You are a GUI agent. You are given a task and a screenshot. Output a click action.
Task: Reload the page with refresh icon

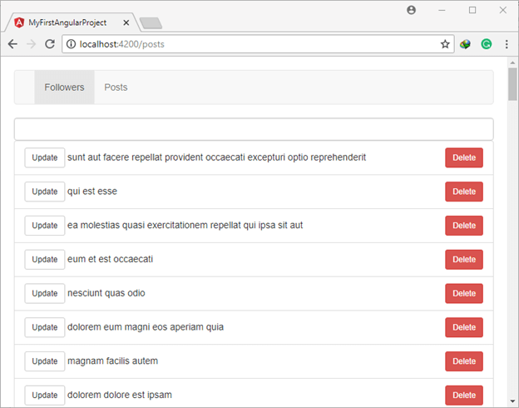tap(50, 44)
